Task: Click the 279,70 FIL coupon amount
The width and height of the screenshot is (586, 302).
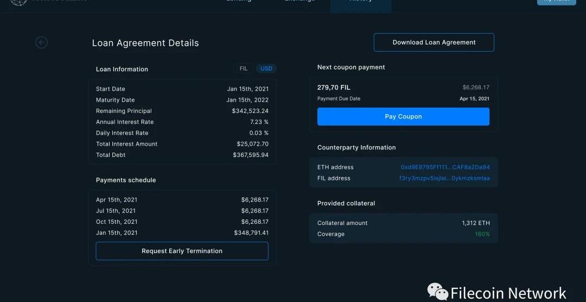Action: (x=334, y=87)
